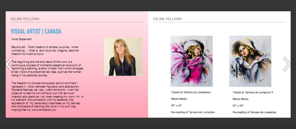This screenshot has height=129, width=296.
Task: Click the 20" x 24" size under first painting
Action: (x=177, y=105)
